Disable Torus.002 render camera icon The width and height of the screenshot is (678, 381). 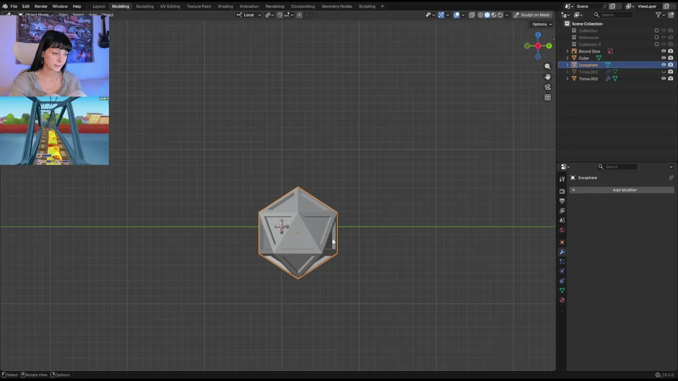pyautogui.click(x=671, y=79)
